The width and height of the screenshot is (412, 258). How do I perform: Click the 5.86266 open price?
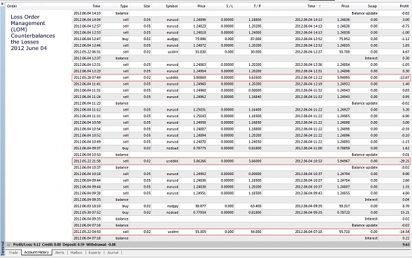coord(200,161)
